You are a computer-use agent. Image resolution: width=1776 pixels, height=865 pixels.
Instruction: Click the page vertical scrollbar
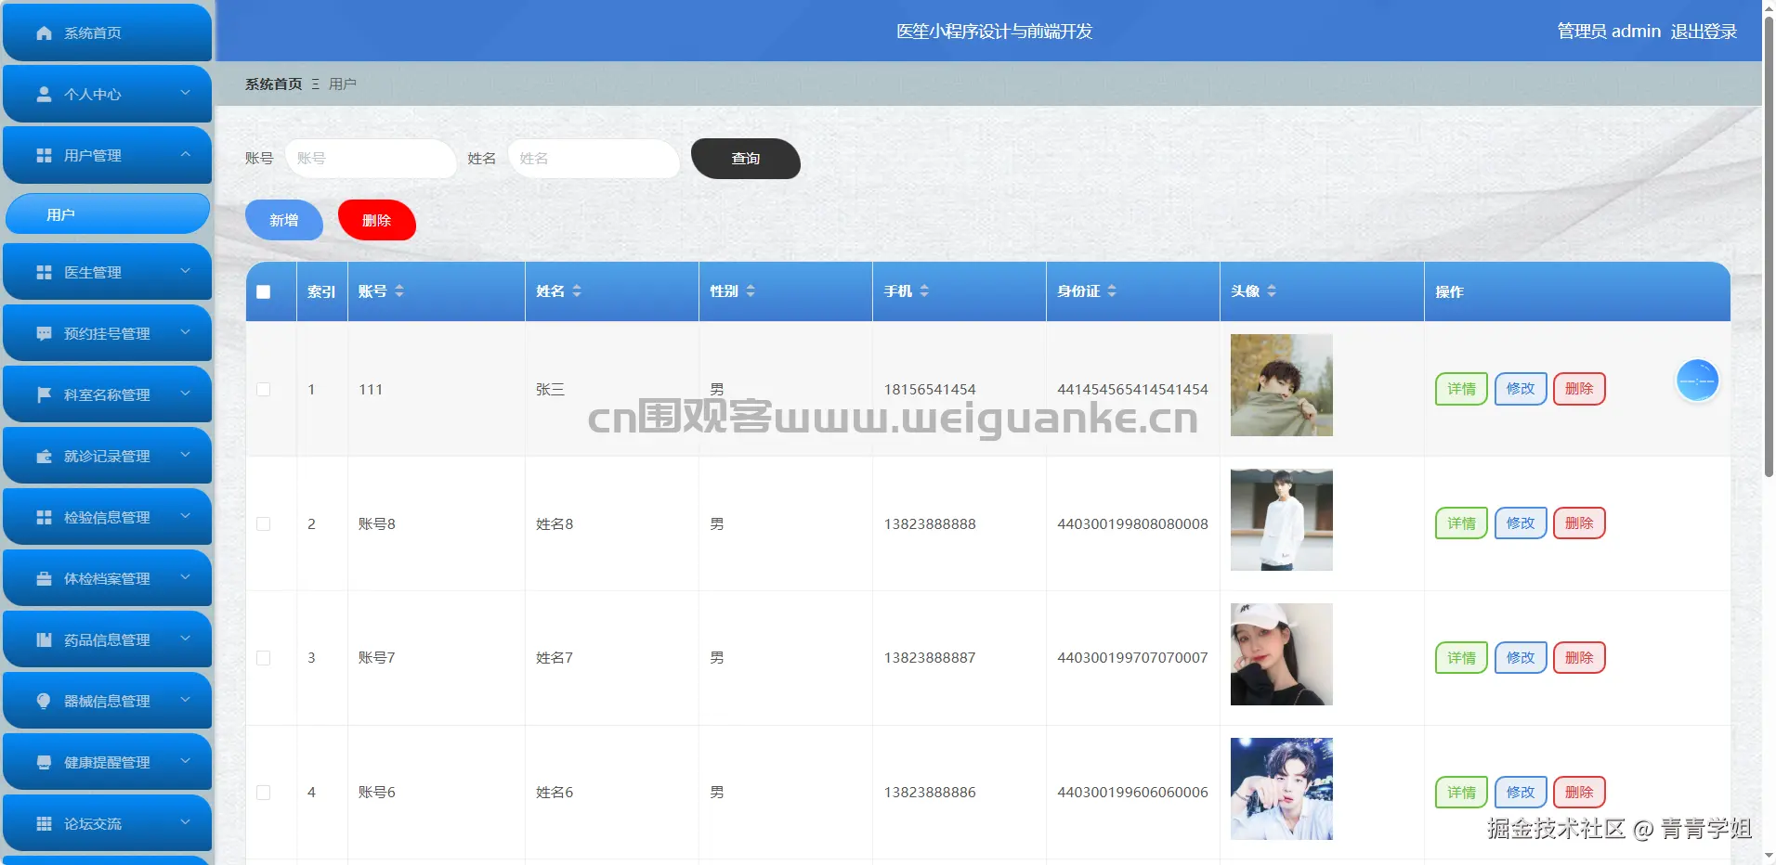click(x=1769, y=246)
